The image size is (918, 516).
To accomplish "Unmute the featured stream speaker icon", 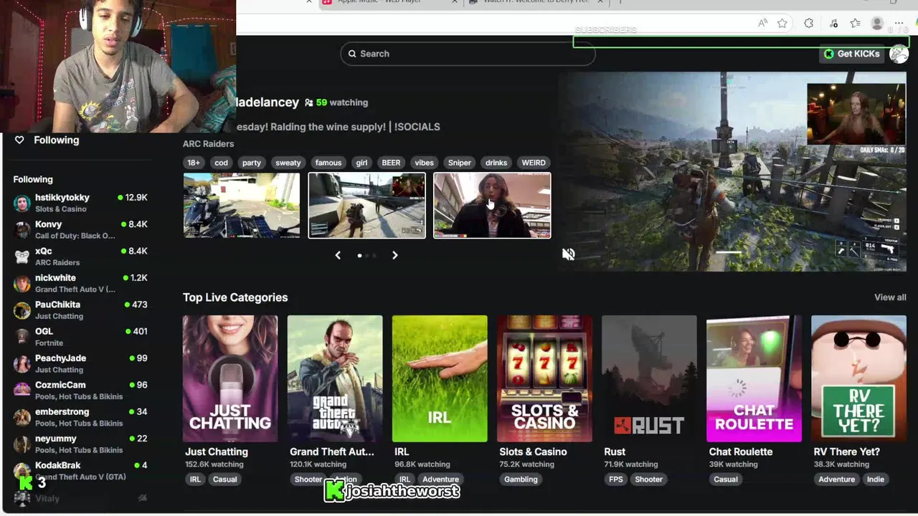I will coord(568,254).
